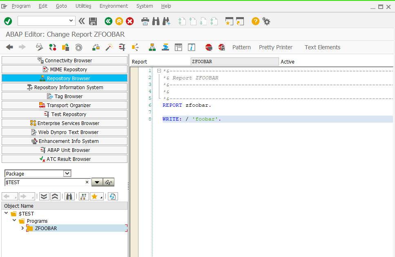This screenshot has height=257, width=395.
Task: Click the Pretty Printer button
Action: click(x=276, y=47)
